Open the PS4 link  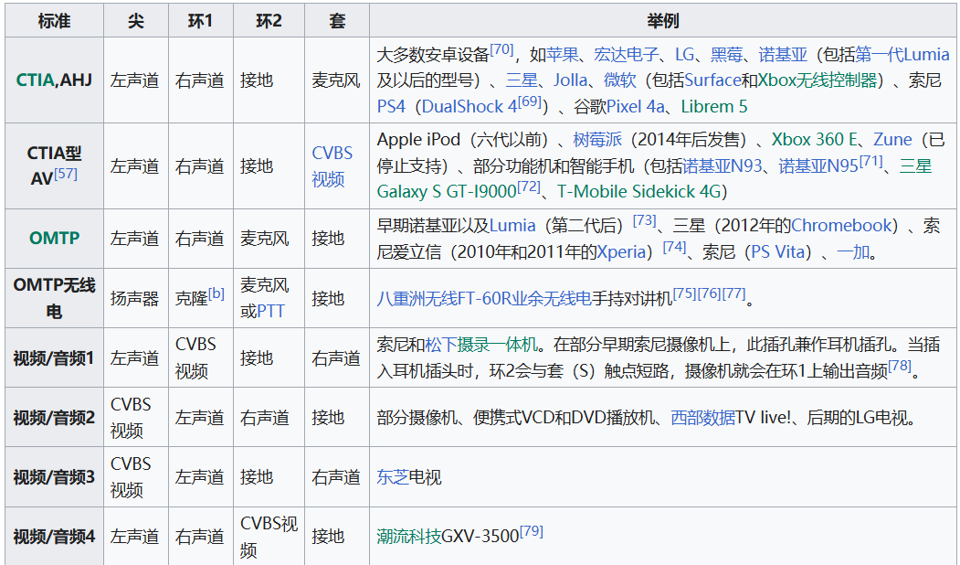coord(391,107)
